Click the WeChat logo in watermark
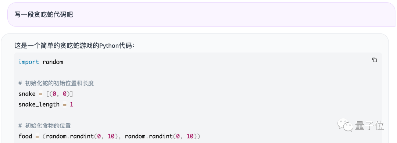This screenshot has width=397, height=143. pyautogui.click(x=344, y=125)
